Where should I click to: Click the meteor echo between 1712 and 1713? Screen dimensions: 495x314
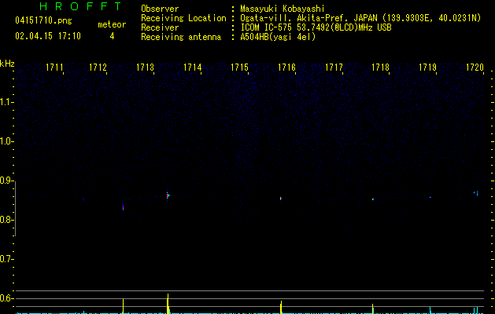point(123,207)
